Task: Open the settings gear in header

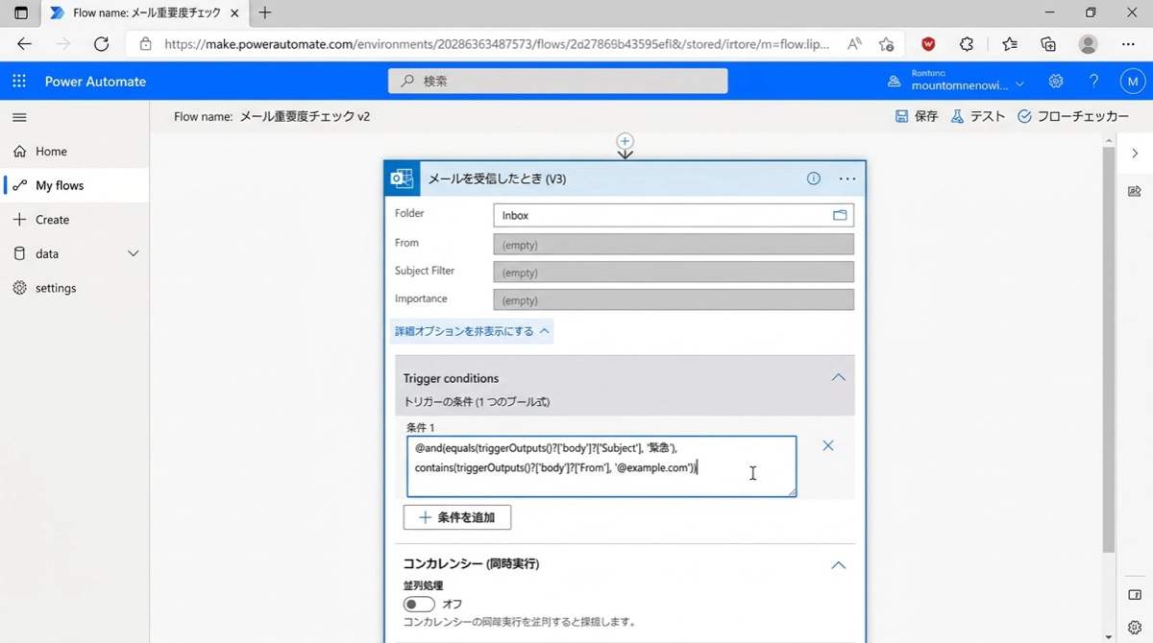Action: [x=1056, y=82]
